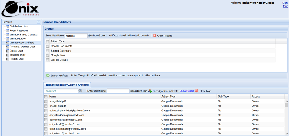
Task: Focus the Groups UserName field containing nishant
Action: point(76,36)
